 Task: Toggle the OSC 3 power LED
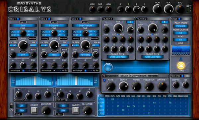[80, 19]
